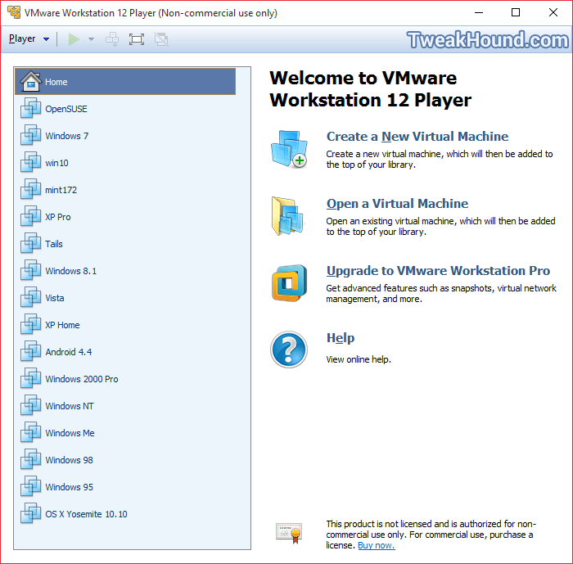Select OS X Yosemite 10.10 label
The width and height of the screenshot is (573, 564).
[x=86, y=515]
